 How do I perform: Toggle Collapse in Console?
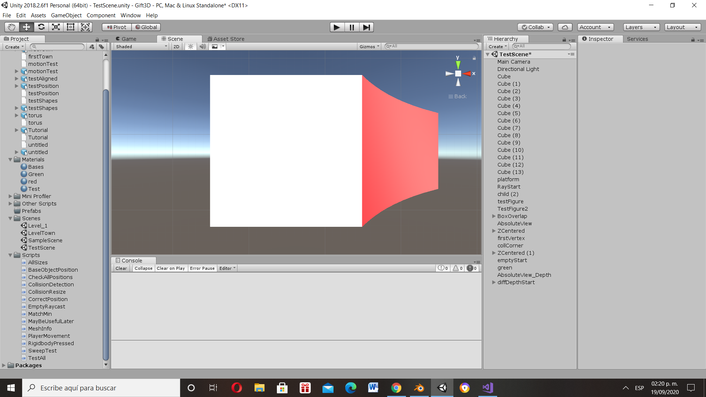pyautogui.click(x=143, y=268)
